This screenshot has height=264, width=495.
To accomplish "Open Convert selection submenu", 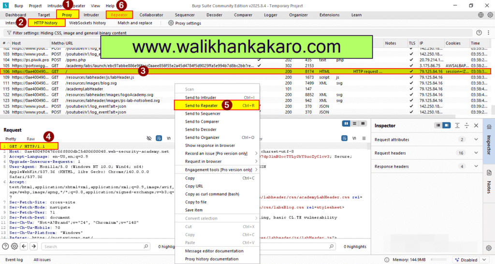I will coord(217,218).
